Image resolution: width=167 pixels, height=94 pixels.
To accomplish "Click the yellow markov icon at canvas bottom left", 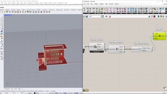I will coord(87,90).
